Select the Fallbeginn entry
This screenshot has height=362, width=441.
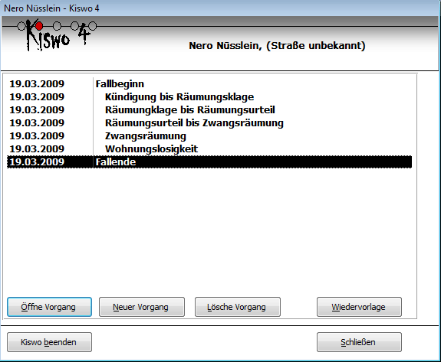click(x=209, y=84)
